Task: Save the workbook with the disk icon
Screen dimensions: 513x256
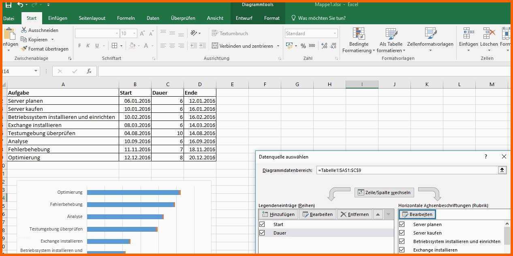Action: pos(8,5)
